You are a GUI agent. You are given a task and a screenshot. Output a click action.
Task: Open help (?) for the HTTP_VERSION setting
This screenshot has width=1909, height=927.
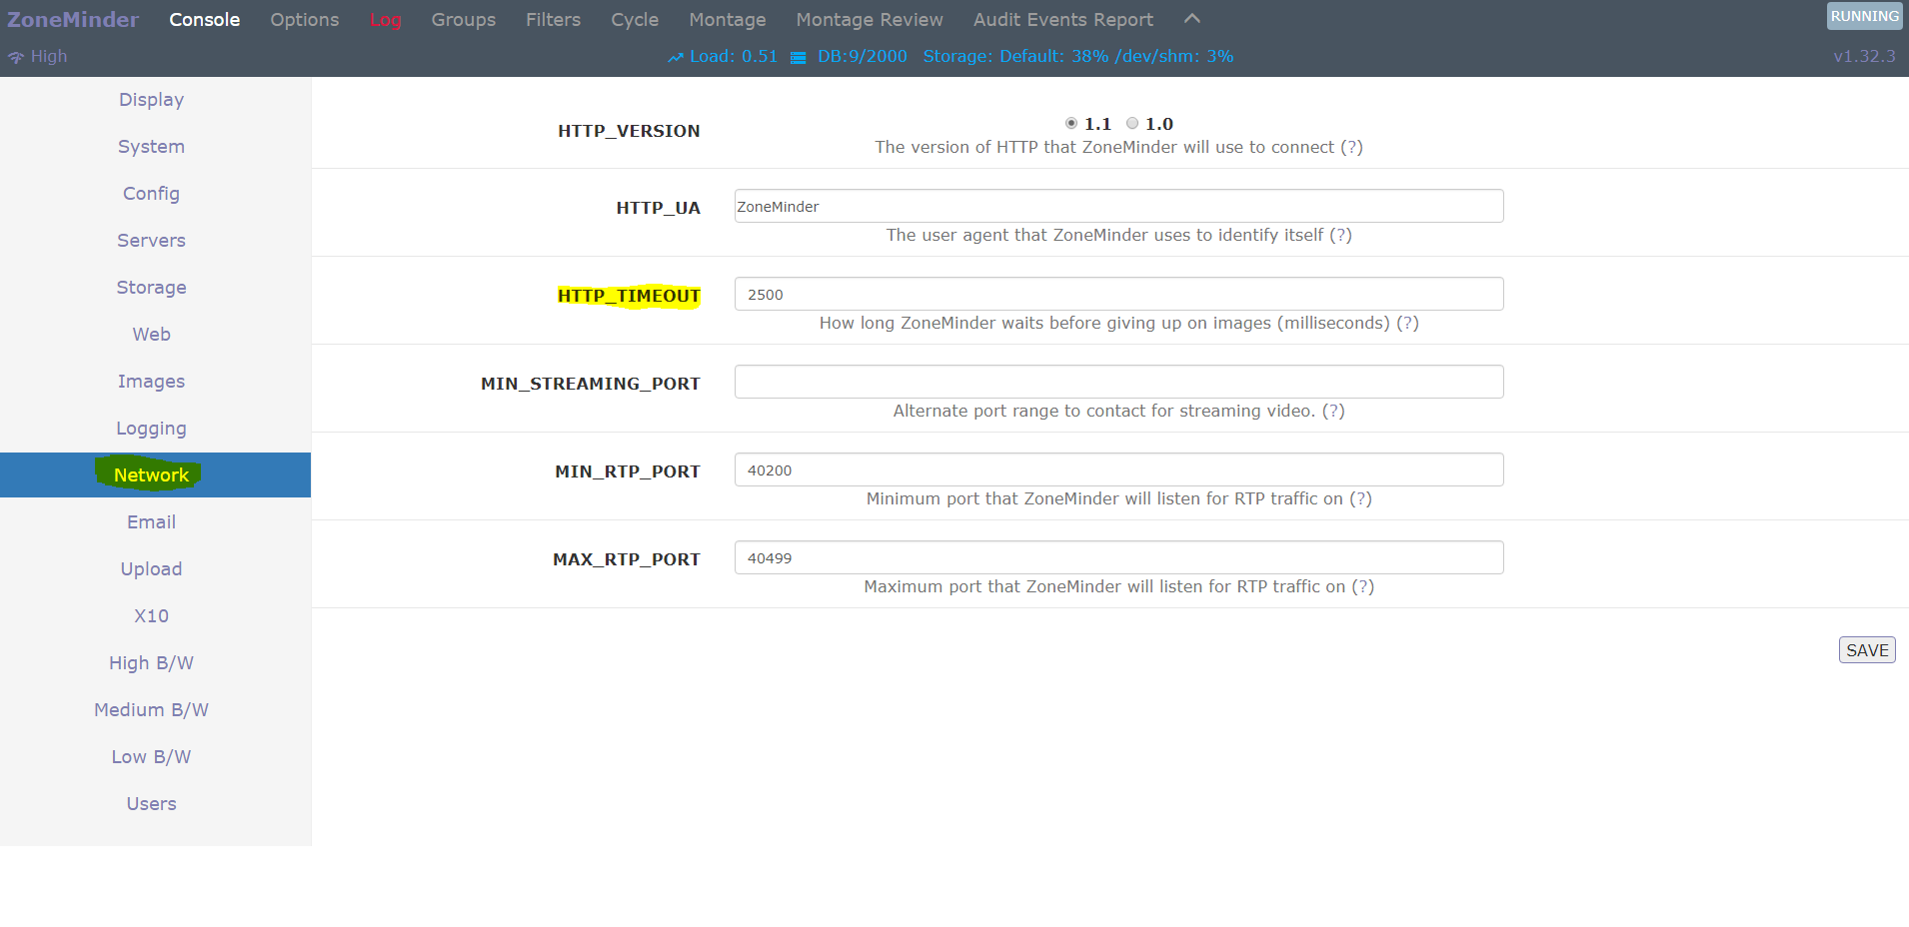click(1351, 147)
